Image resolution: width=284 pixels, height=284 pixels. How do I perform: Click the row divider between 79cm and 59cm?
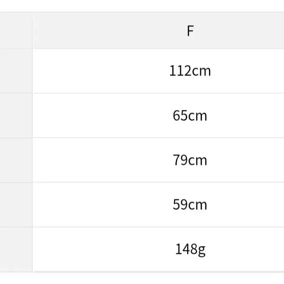tap(158, 182)
